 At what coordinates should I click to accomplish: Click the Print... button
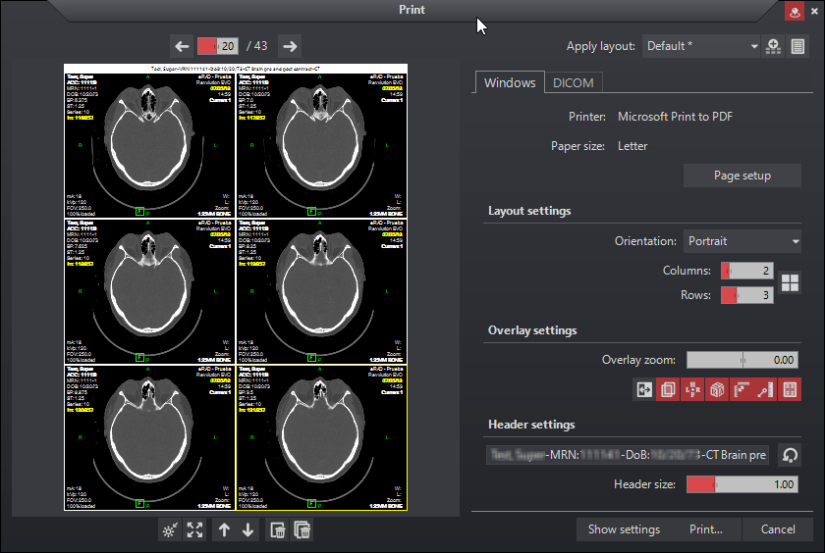pyautogui.click(x=705, y=529)
